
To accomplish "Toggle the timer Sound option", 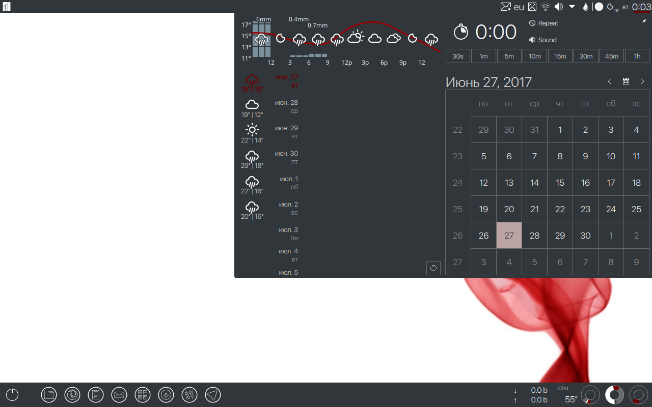I will pyautogui.click(x=543, y=40).
